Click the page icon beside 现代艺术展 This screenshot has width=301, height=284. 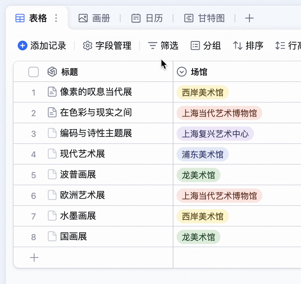(x=52, y=154)
